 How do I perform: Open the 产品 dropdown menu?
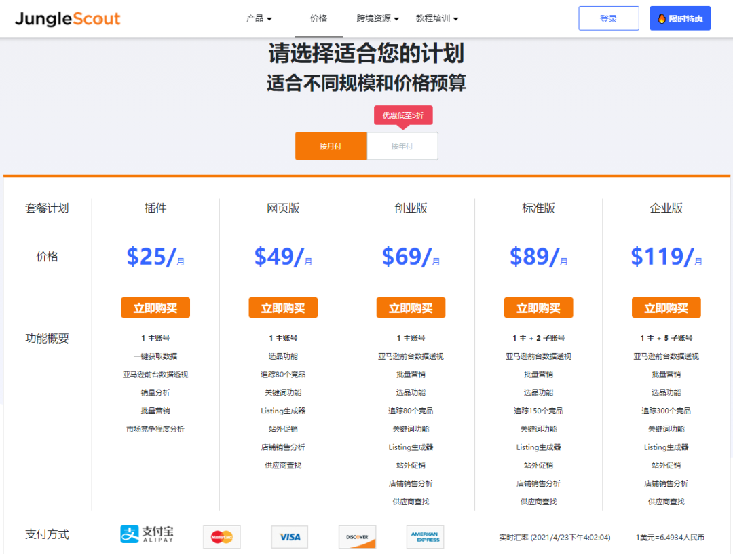tap(259, 18)
